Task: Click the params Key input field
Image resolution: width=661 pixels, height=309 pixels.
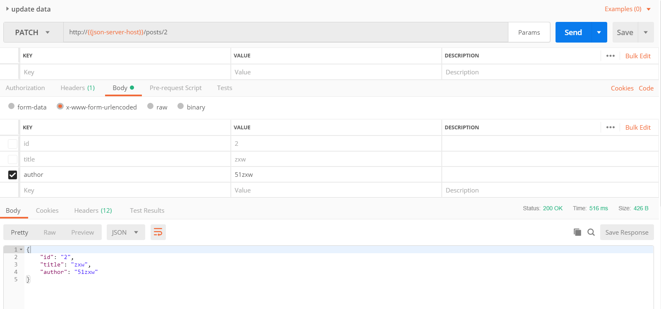Action: coord(125,72)
